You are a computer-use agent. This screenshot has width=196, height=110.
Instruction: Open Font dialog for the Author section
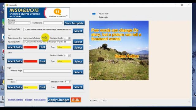coord(42,61)
